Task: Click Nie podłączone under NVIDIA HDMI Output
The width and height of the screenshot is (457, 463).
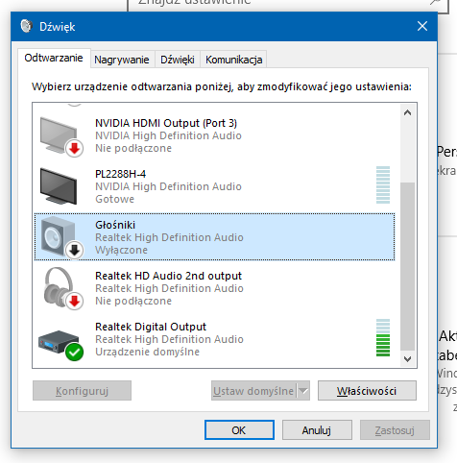Action: click(x=133, y=148)
